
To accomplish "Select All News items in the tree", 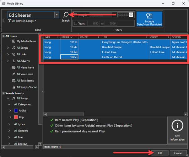I will point(25,68).
